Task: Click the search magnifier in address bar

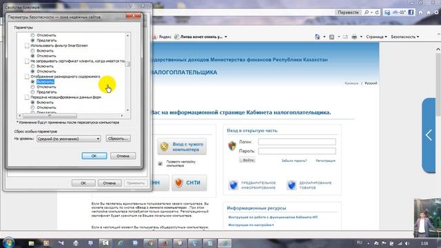Action: [x=367, y=12]
